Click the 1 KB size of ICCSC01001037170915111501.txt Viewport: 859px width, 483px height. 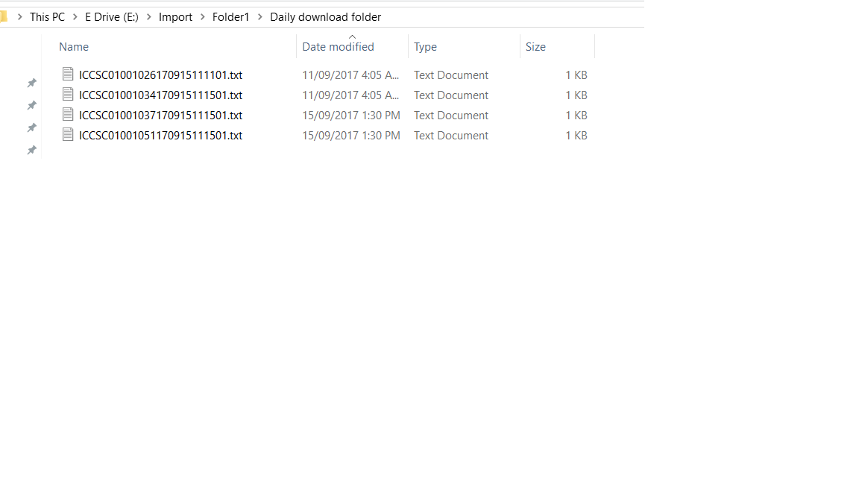pyautogui.click(x=576, y=116)
